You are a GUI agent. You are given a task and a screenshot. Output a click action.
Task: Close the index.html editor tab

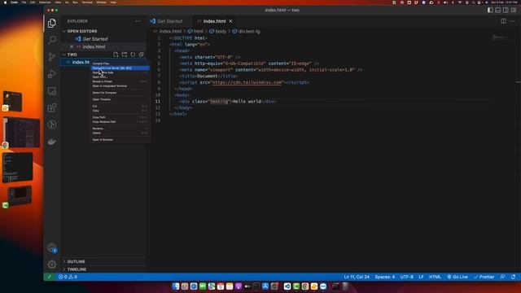[230, 21]
